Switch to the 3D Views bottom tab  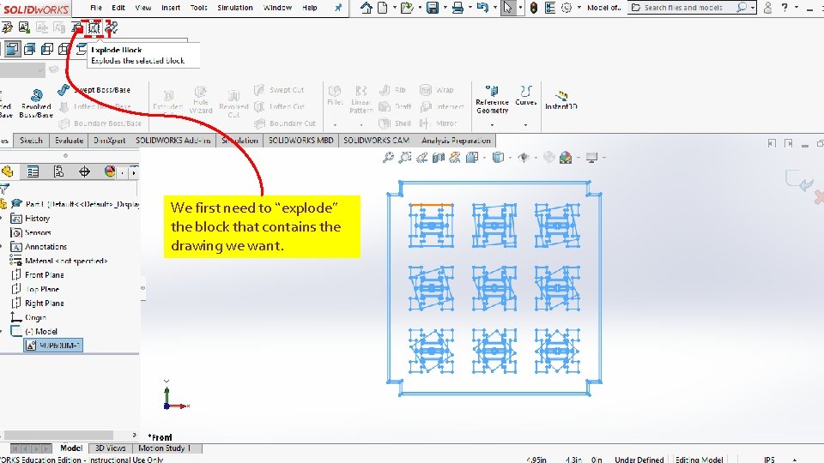110,448
